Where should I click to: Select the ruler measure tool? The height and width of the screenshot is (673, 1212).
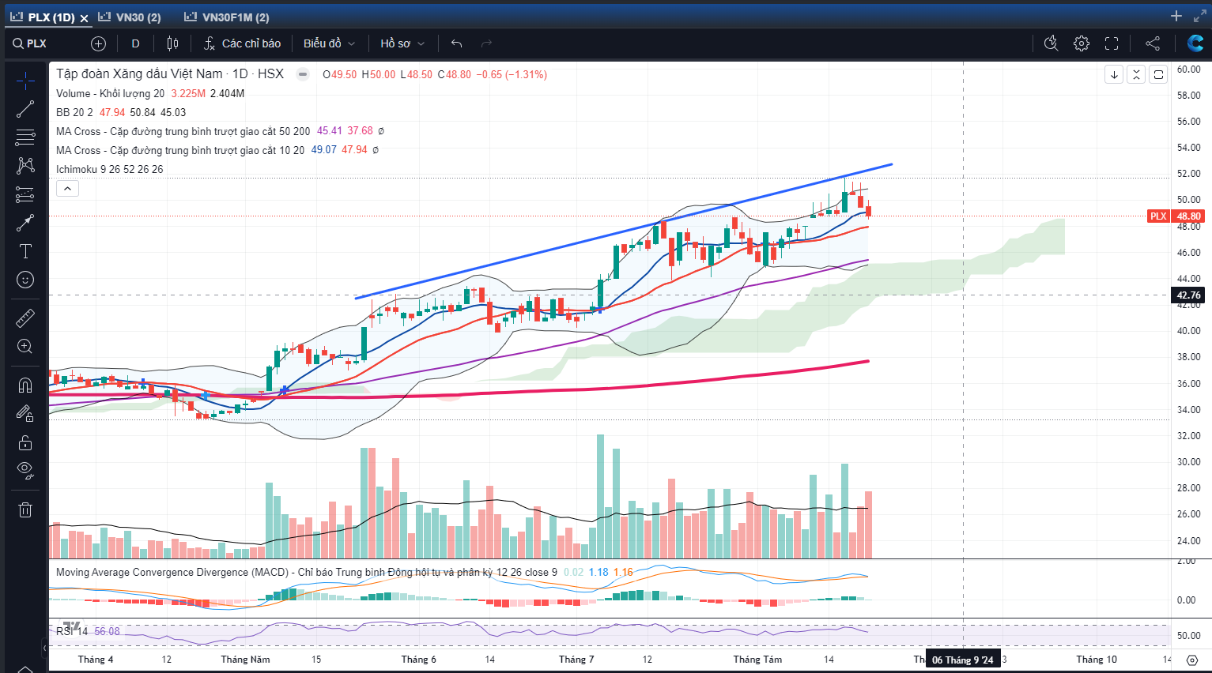[x=25, y=318]
